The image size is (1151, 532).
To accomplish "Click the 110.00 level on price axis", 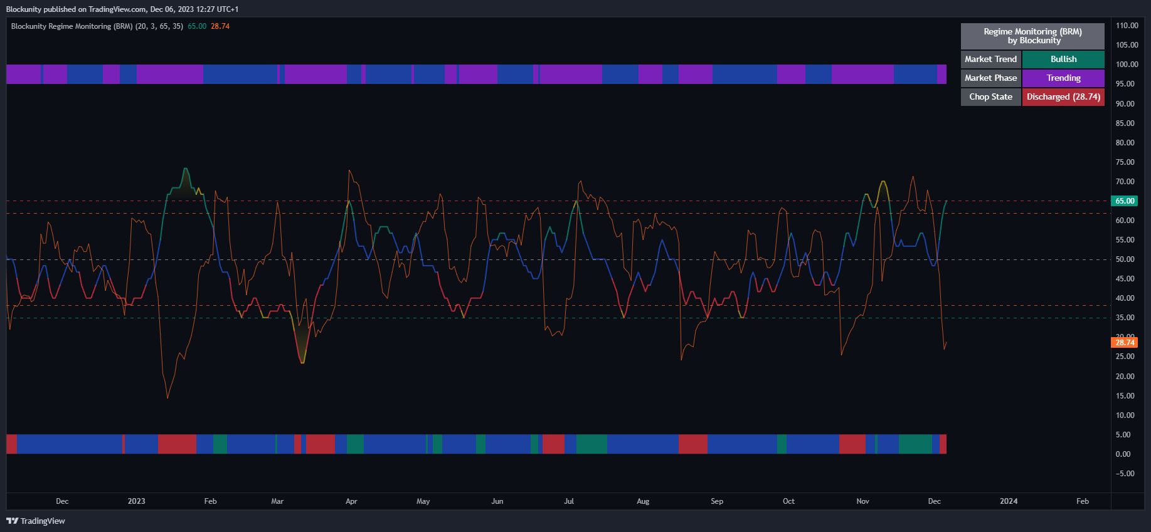I will pyautogui.click(x=1127, y=26).
